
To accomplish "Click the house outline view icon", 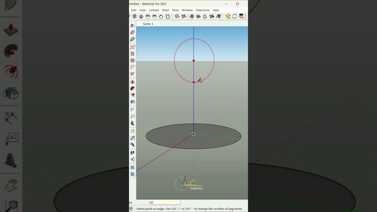I will click(161, 16).
